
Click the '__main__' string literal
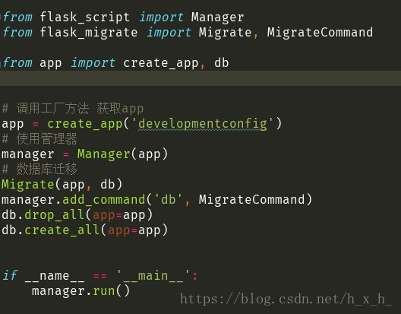pos(153,276)
